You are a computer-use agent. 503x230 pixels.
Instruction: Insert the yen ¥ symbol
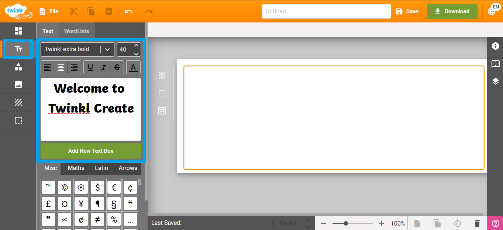click(81, 204)
